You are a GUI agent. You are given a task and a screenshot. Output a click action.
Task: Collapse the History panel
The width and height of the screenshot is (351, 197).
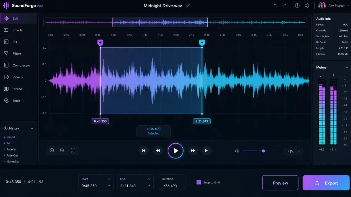coord(32,128)
